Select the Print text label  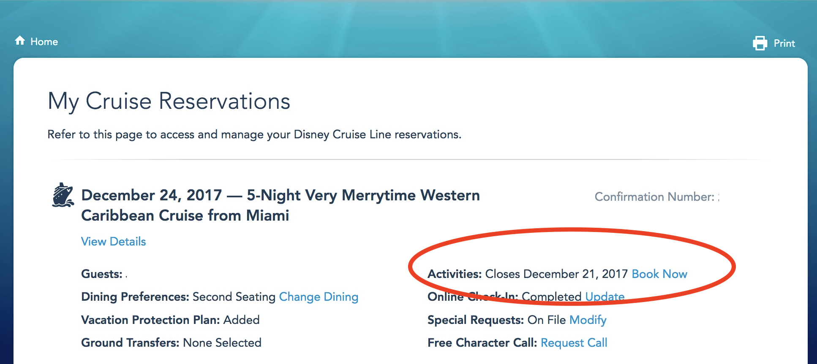coord(784,43)
